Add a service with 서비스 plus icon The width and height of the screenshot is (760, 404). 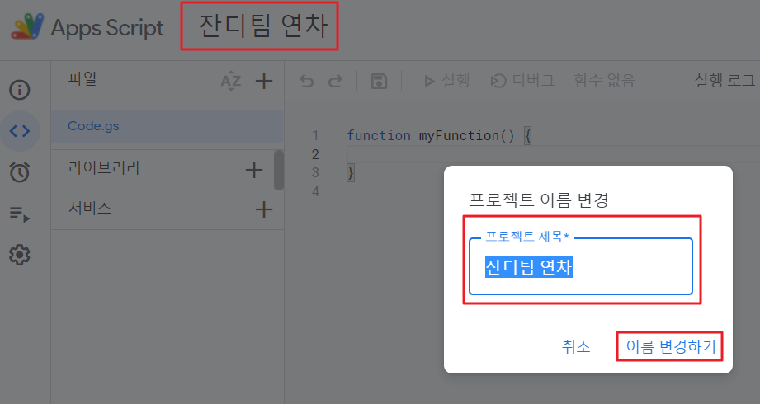pos(263,209)
